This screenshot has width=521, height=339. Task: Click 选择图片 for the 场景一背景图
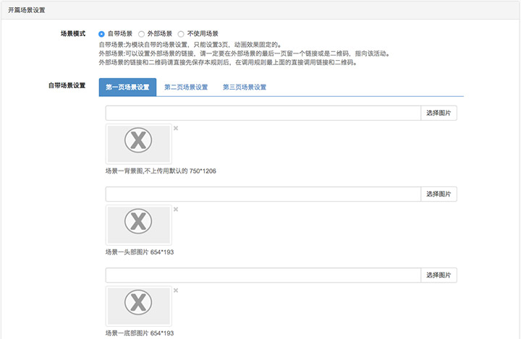(x=439, y=113)
